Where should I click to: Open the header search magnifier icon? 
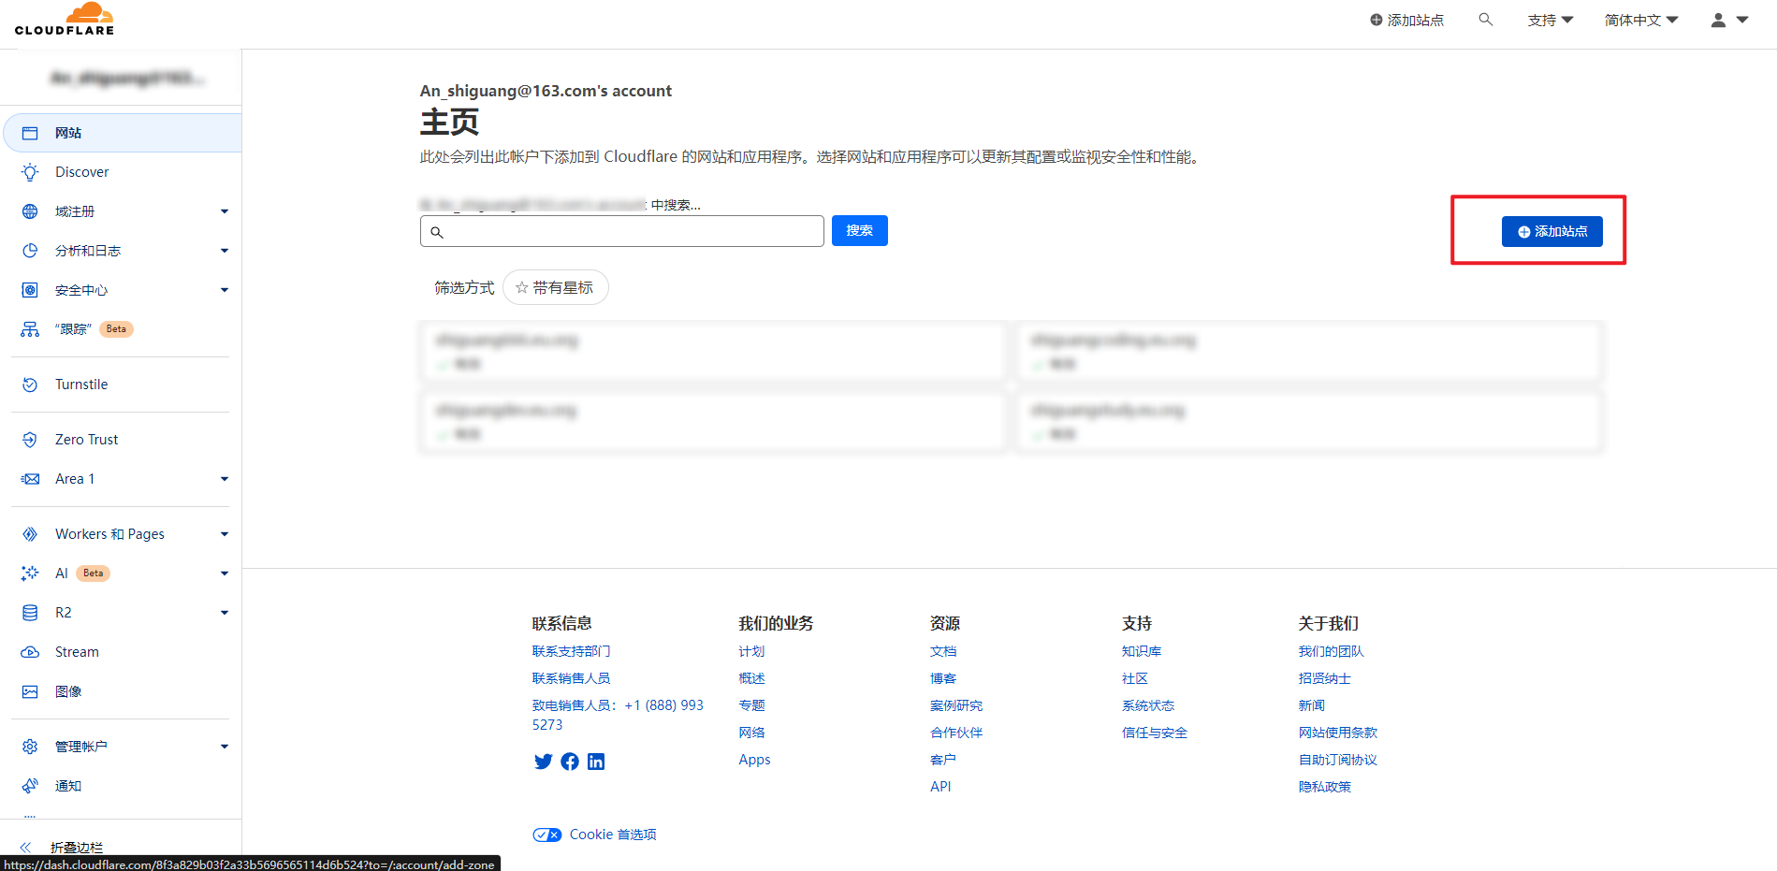click(x=1485, y=20)
